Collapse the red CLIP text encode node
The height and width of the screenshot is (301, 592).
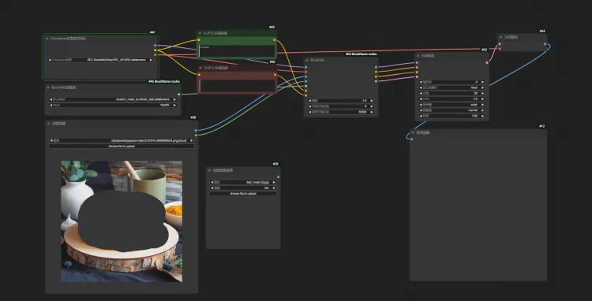[200, 69]
